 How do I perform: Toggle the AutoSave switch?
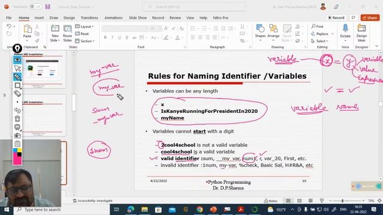(36, 7)
